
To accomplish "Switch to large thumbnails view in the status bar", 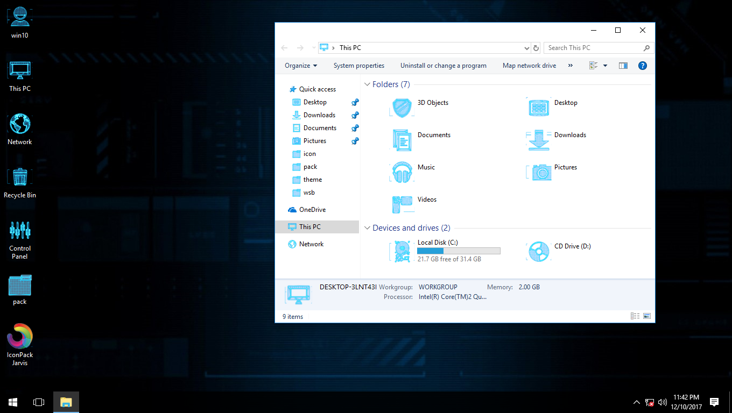I will pos(646,316).
